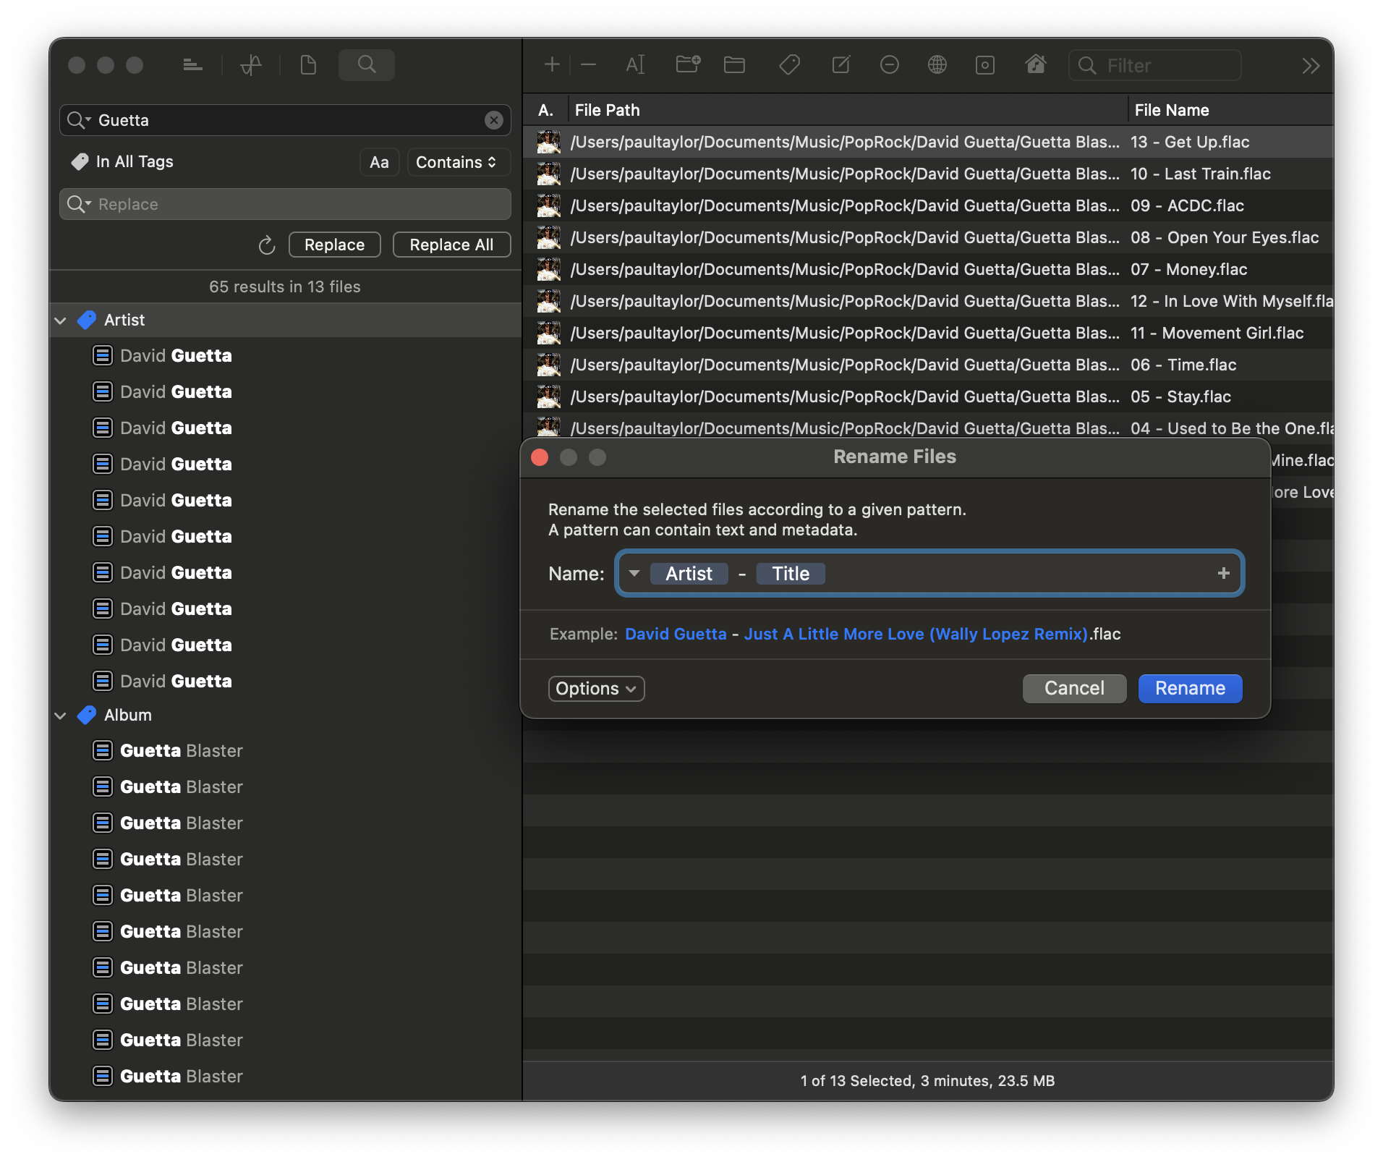Open the rename text cursor tool

pyautogui.click(x=635, y=65)
